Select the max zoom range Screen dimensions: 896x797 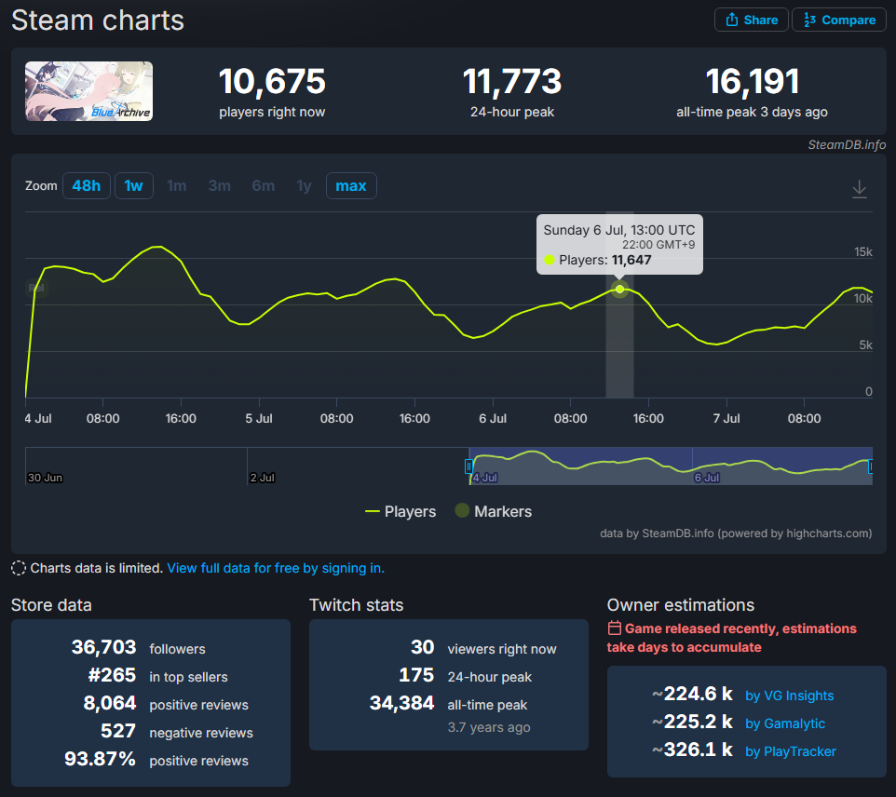[351, 185]
